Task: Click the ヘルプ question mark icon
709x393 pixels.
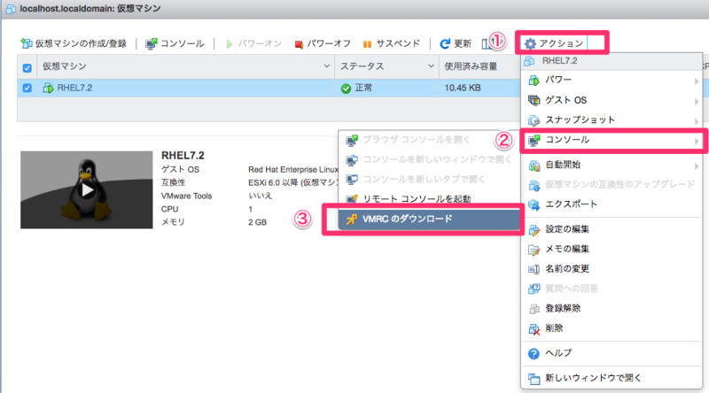Action: (x=534, y=354)
